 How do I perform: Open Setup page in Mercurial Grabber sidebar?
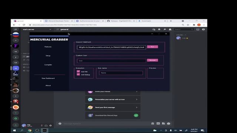(x=48, y=56)
